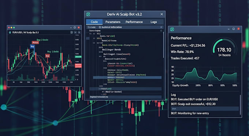The width and height of the screenshot is (249, 136).
Task: Click the diamond icon below the plus icon
Action: [161, 30]
